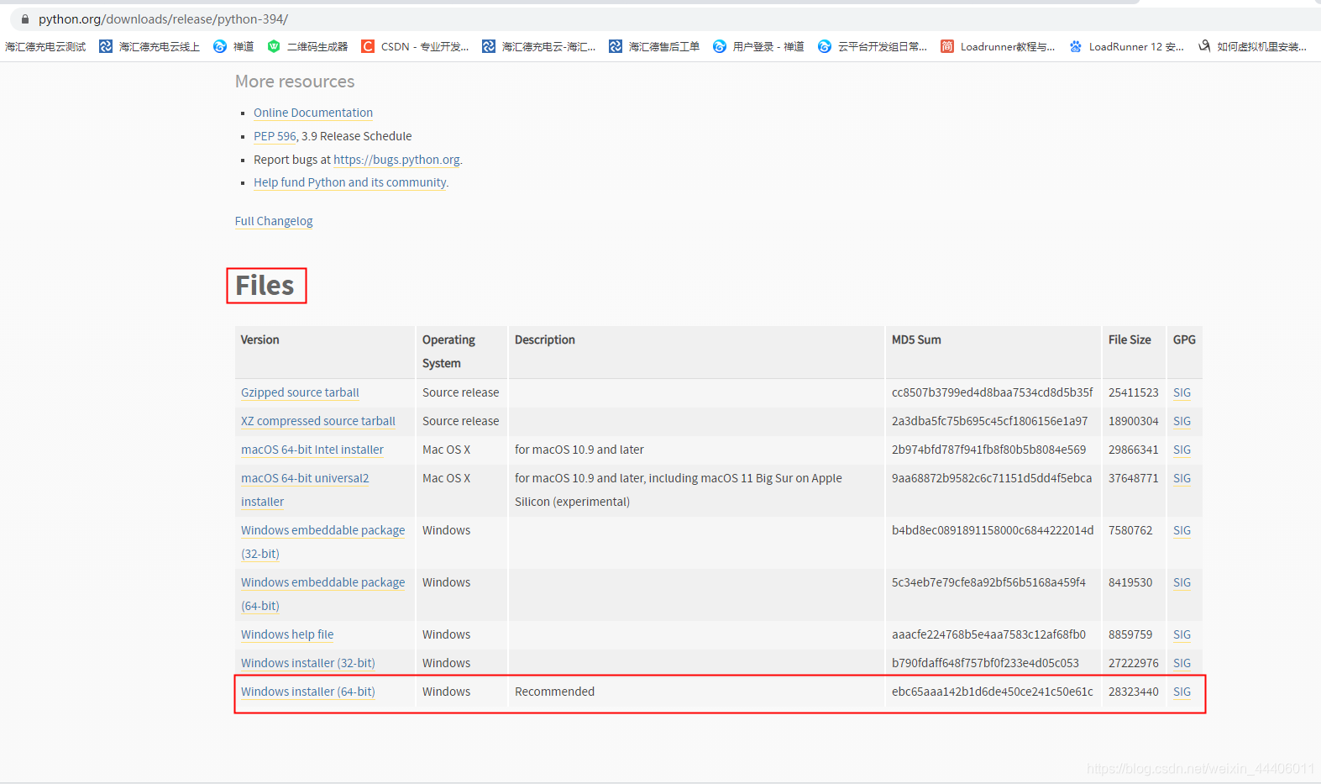Screen dimensions: 1321x784
Task: Click file size 7580762
Action: tap(1130, 530)
